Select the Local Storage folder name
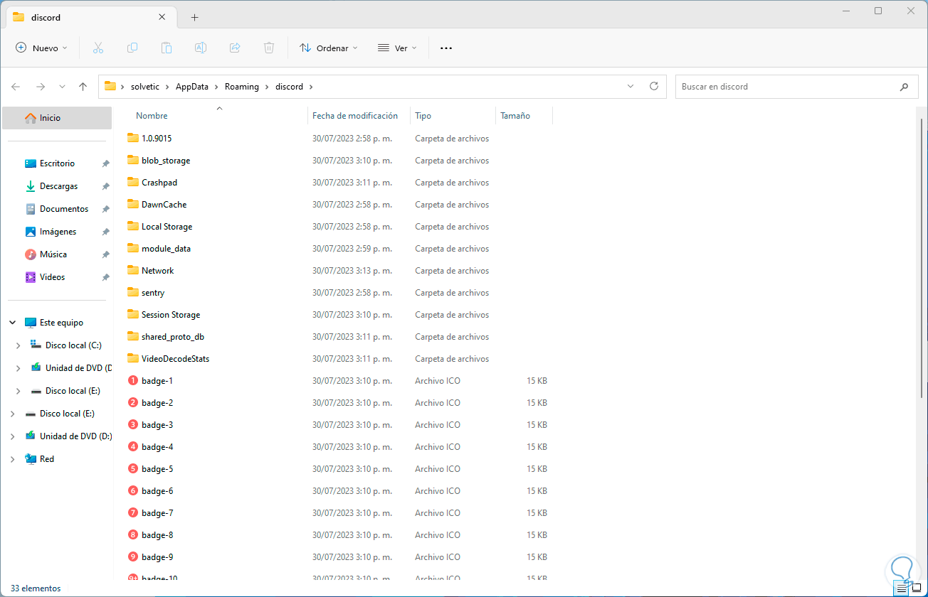Viewport: 928px width, 597px height. click(x=167, y=227)
